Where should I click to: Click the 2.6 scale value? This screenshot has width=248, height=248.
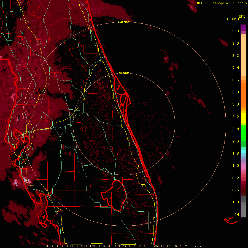pyautogui.click(x=236, y=141)
